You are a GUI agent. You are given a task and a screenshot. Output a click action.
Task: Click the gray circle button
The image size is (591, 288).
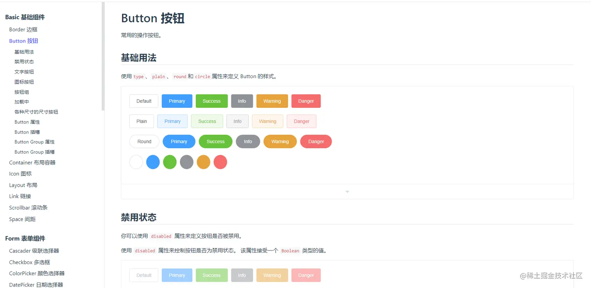click(x=187, y=162)
